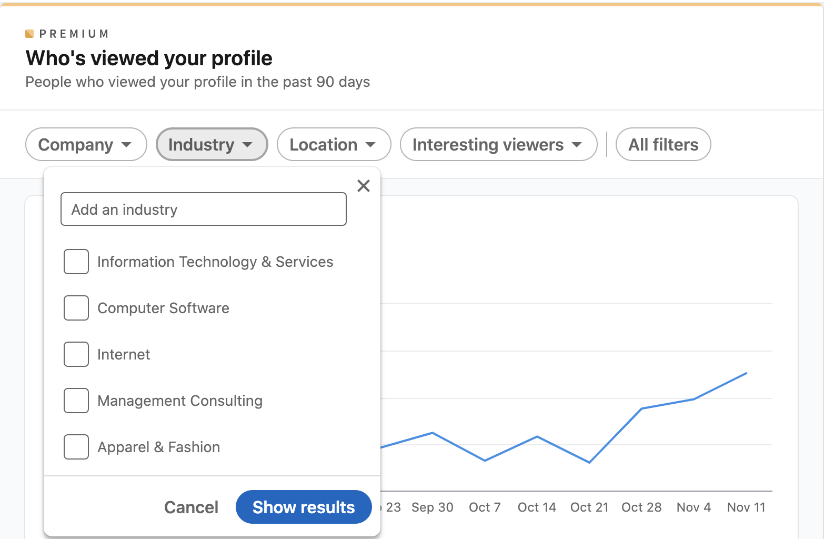Image resolution: width=824 pixels, height=539 pixels.
Task: Click the Oct 28 point on the line chart
Action: (641, 408)
